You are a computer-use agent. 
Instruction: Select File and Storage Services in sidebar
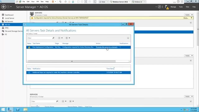pyautogui.click(x=14, y=31)
